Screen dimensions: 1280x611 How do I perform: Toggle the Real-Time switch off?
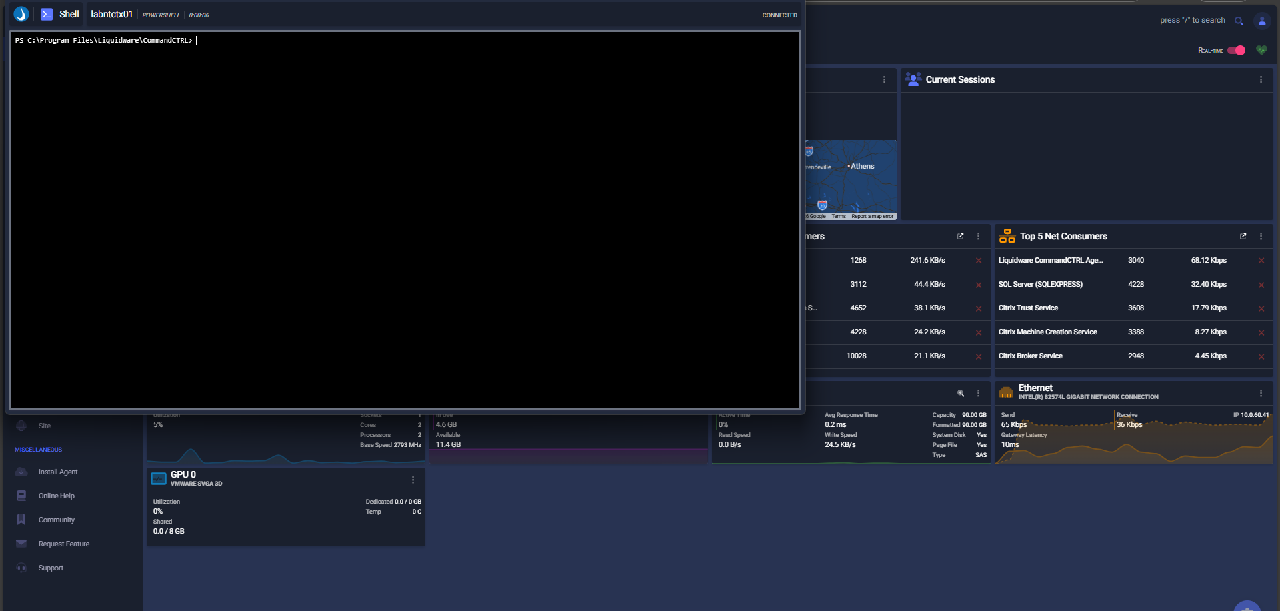tap(1236, 50)
